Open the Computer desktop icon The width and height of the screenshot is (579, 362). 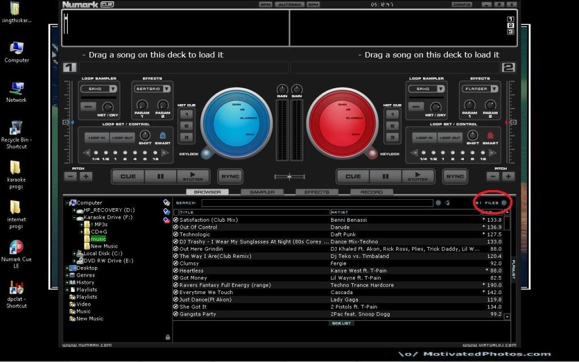point(16,52)
